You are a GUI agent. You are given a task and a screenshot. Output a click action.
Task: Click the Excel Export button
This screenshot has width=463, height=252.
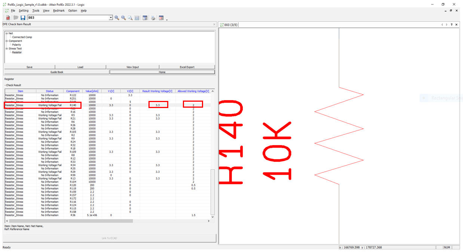(187, 67)
